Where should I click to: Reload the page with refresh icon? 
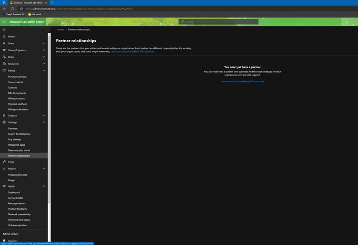point(12,9)
